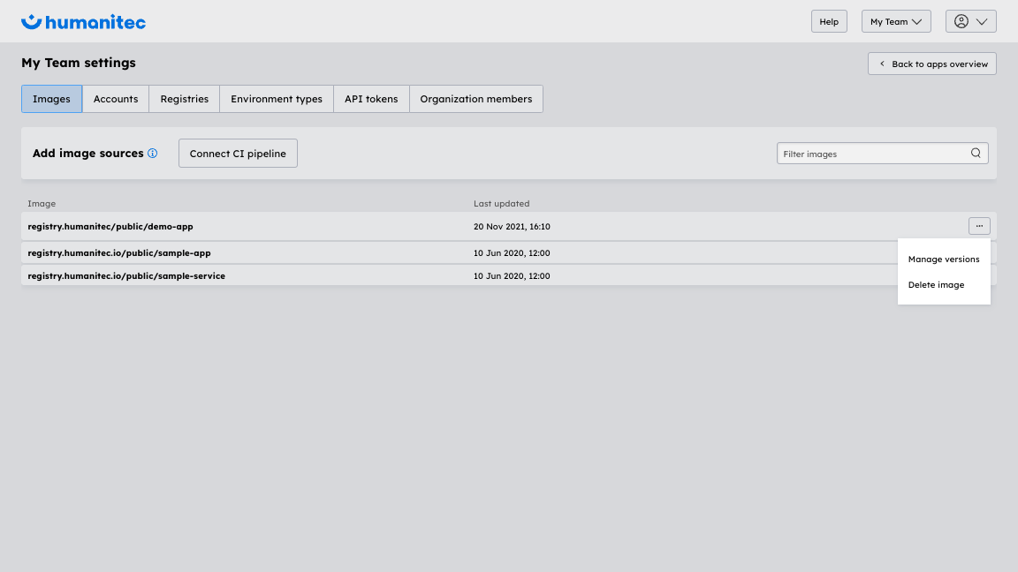This screenshot has width=1018, height=572.
Task: Click the Connect CI pipeline button
Action: coord(238,153)
